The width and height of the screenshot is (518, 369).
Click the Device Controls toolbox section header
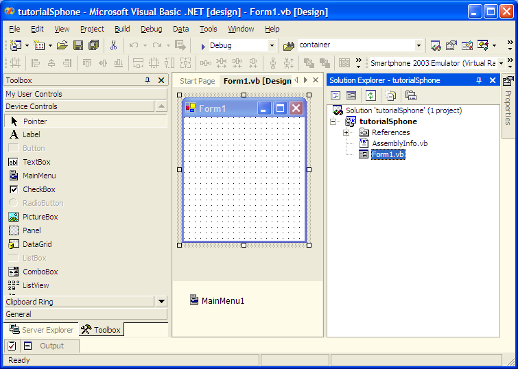point(79,106)
